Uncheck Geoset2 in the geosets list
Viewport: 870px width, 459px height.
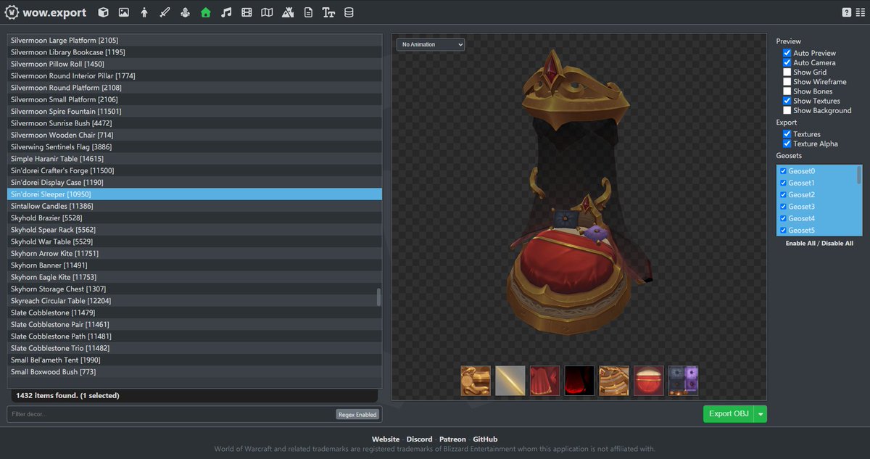click(783, 194)
